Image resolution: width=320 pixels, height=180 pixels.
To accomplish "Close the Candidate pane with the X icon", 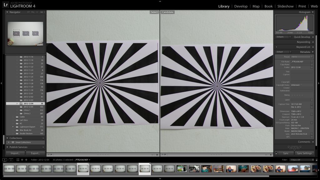I will tap(271, 154).
